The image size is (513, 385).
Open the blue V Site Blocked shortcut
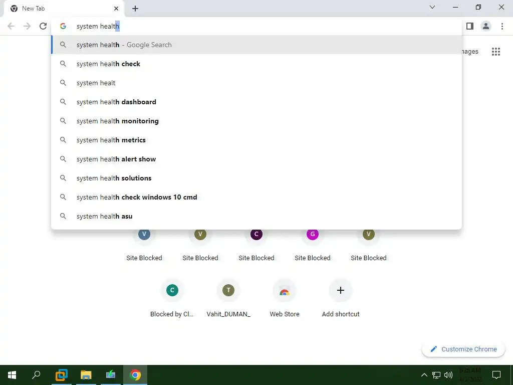(144, 243)
